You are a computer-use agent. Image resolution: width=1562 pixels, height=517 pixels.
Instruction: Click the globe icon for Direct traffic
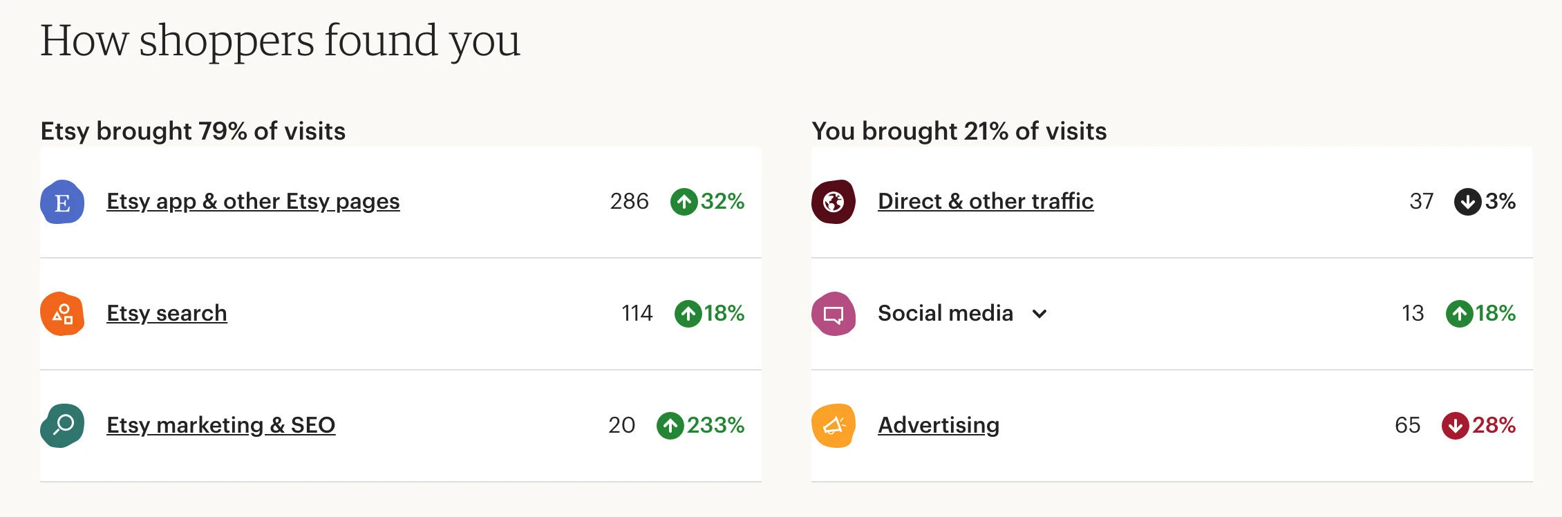point(834,202)
